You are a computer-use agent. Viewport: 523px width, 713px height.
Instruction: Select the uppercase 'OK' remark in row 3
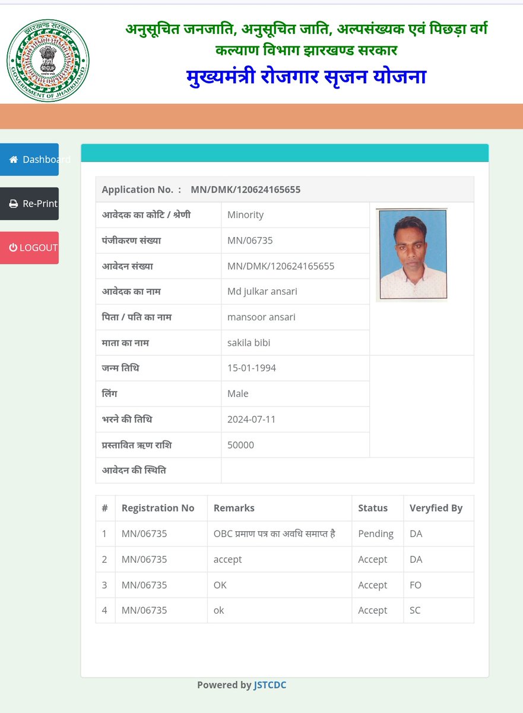coord(220,585)
